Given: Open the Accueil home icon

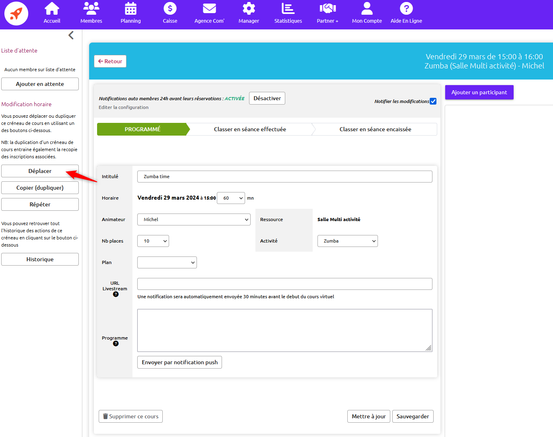Looking at the screenshot, I should 52,9.
